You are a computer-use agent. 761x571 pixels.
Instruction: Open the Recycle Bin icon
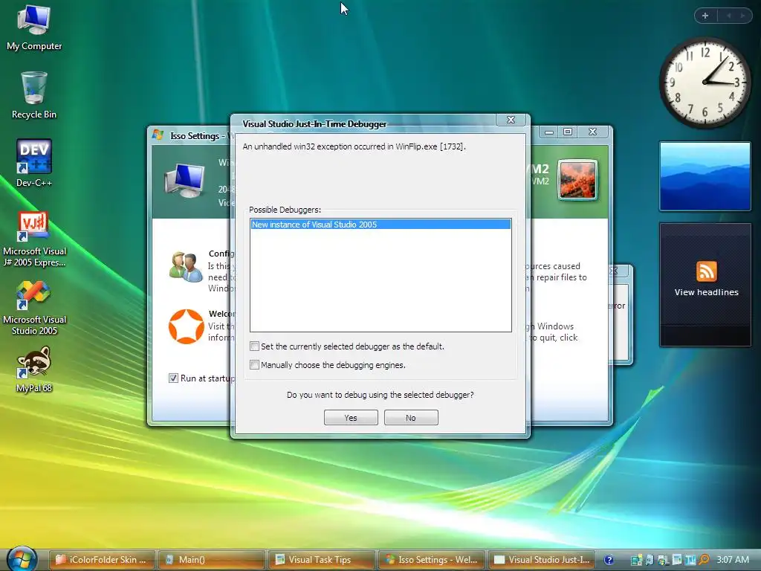click(34, 96)
